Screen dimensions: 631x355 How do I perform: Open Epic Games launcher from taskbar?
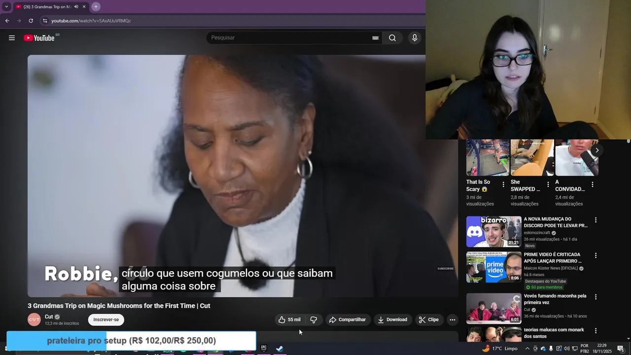(264, 348)
